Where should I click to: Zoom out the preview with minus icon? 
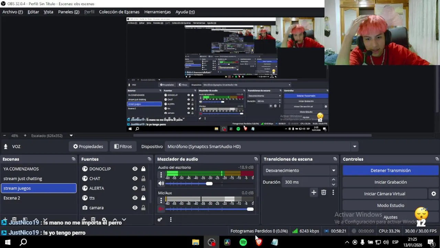pos(4,136)
